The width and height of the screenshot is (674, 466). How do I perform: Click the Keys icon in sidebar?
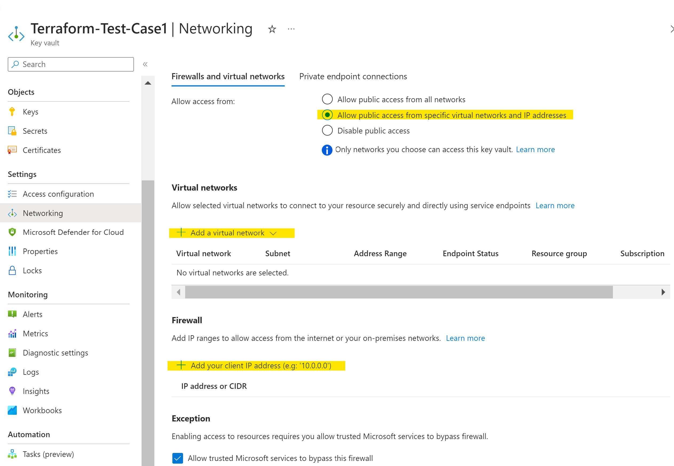12,112
